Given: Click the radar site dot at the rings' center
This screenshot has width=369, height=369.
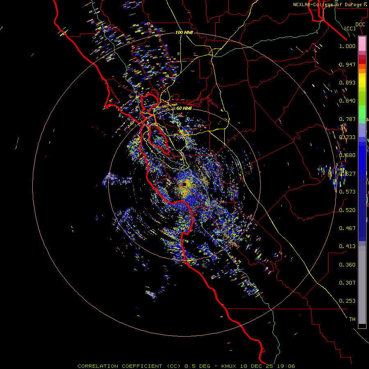Looking at the screenshot, I should click(185, 185).
